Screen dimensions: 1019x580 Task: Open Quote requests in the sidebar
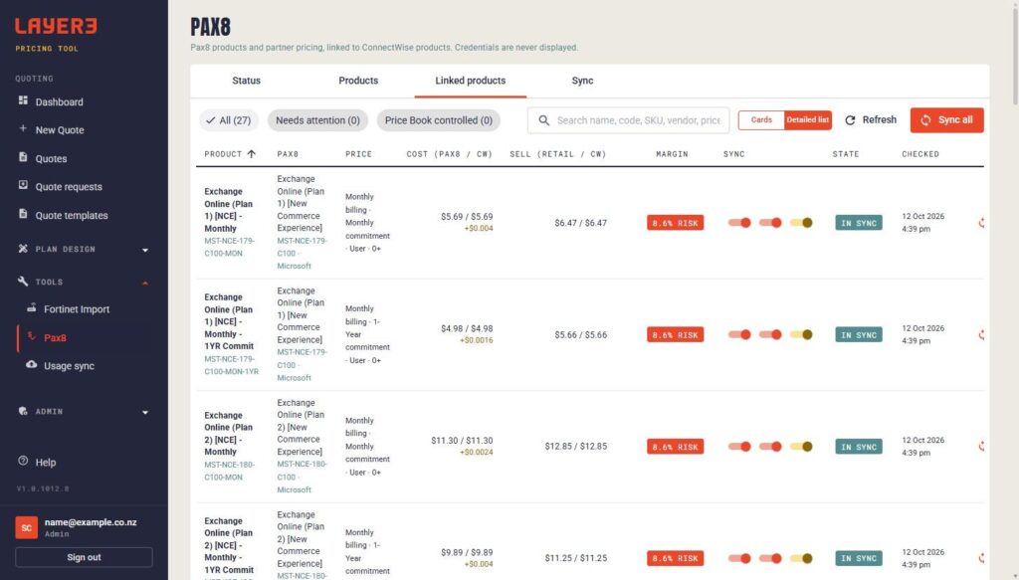[69, 186]
